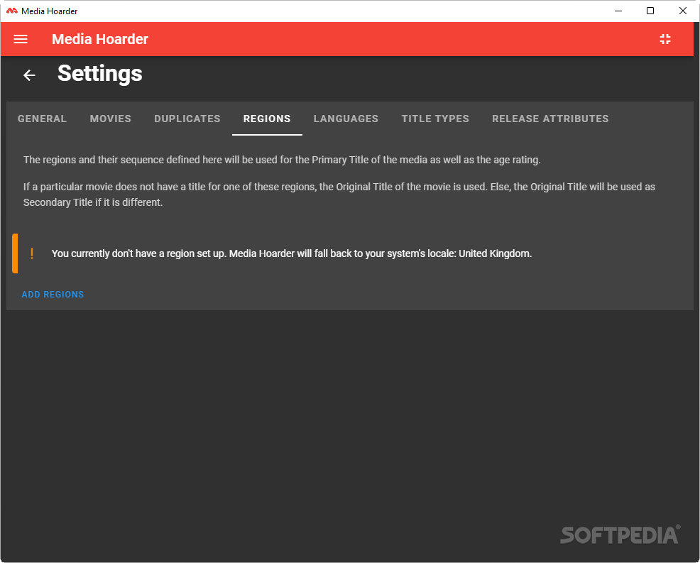Click the exit fullscreen icon in header
700x563 pixels.
pyautogui.click(x=665, y=39)
